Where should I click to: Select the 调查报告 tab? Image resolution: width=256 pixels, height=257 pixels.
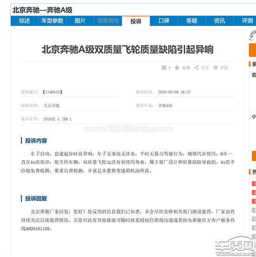(108, 21)
